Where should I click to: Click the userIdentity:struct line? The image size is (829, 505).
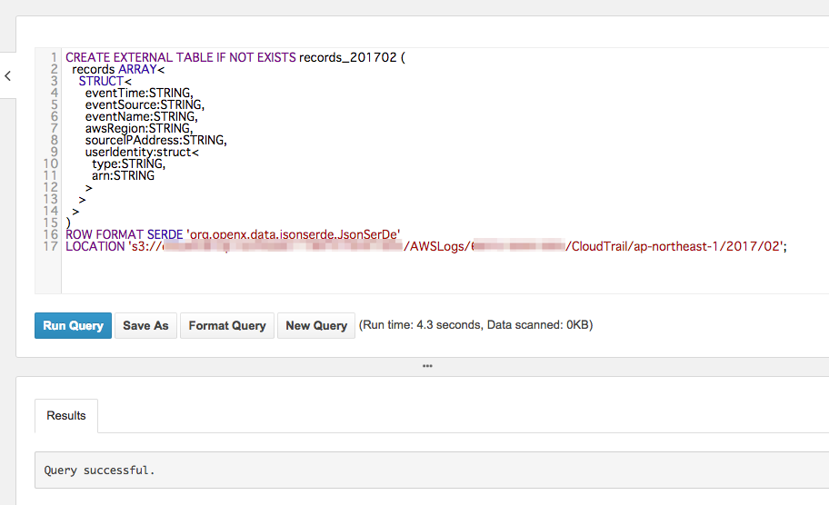(x=142, y=152)
